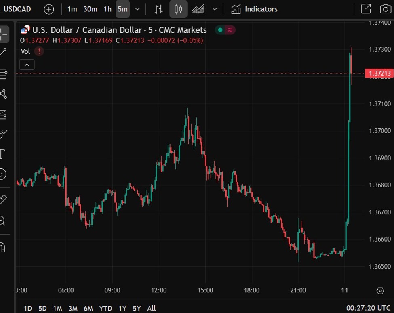The height and width of the screenshot is (313, 394).
Task: Take a chart snapshot with the camera icon
Action: pyautogui.click(x=386, y=9)
